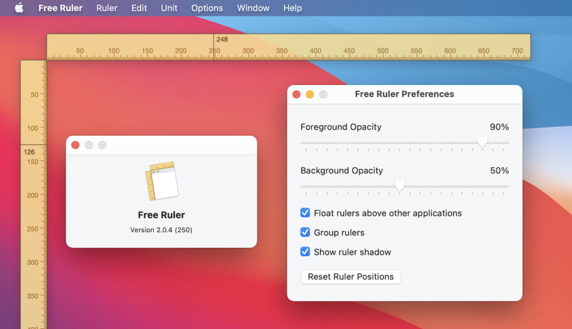This screenshot has height=329, width=572.
Task: Click the Free Ruler Preferences window title
Action: (x=404, y=94)
